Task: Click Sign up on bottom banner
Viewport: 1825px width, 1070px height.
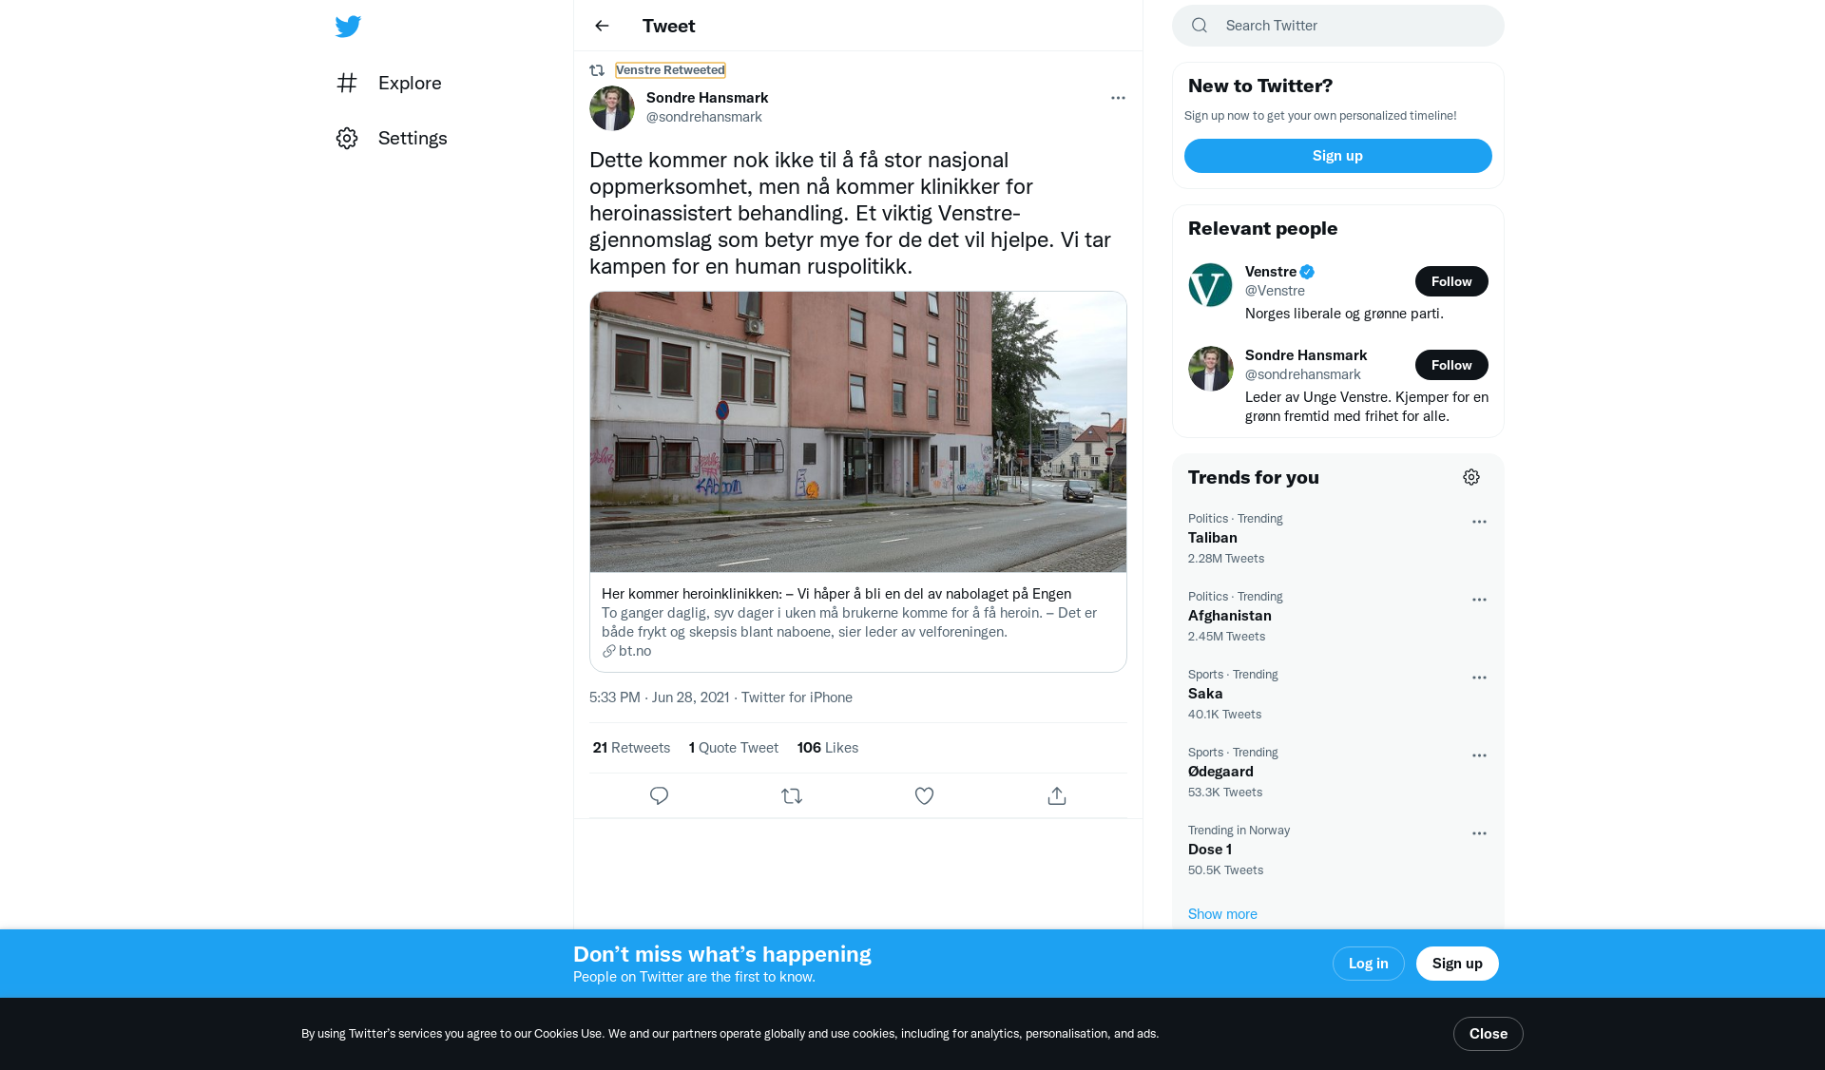Action: pyautogui.click(x=1457, y=964)
